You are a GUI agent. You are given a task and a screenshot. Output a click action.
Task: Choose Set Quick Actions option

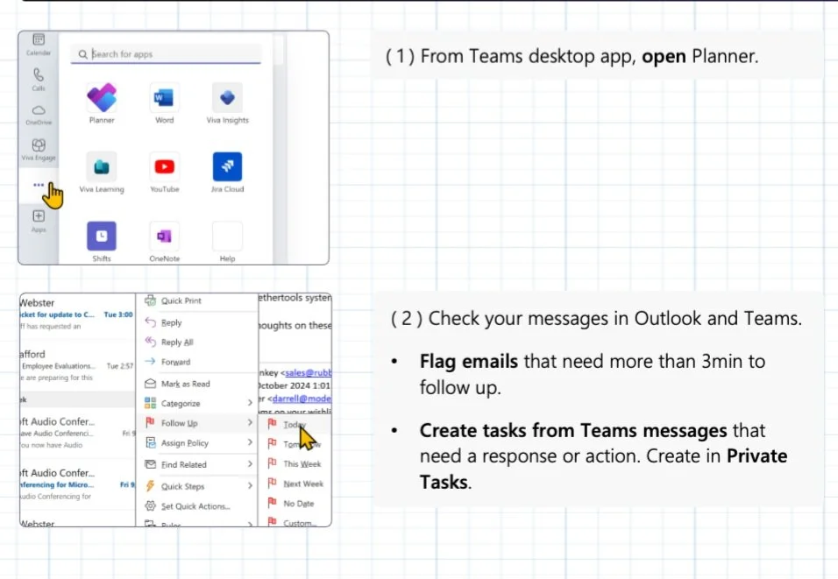tap(196, 505)
